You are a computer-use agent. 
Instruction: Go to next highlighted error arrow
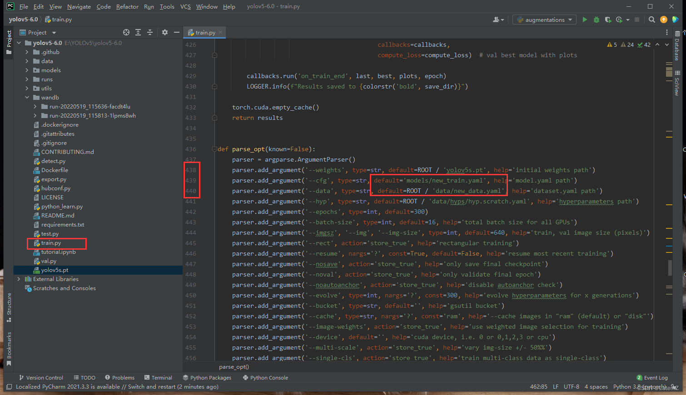[667, 44]
